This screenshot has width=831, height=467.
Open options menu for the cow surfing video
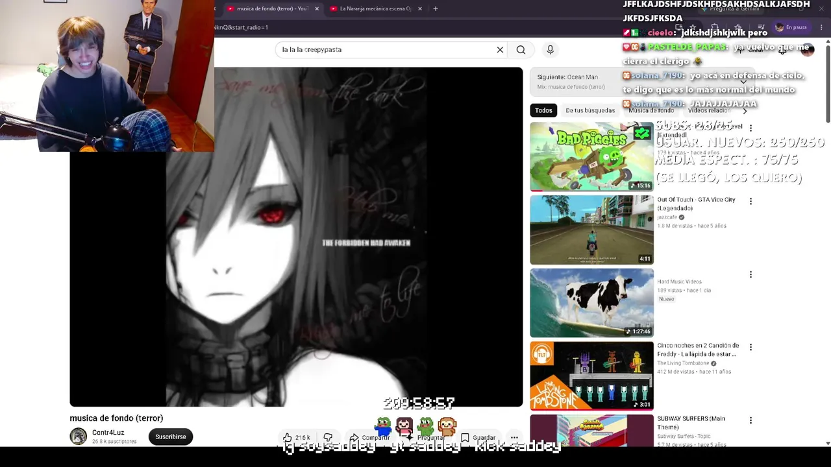tap(750, 274)
